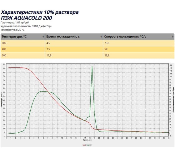Sort by the Время охлаждения, с column header

click(74, 37)
